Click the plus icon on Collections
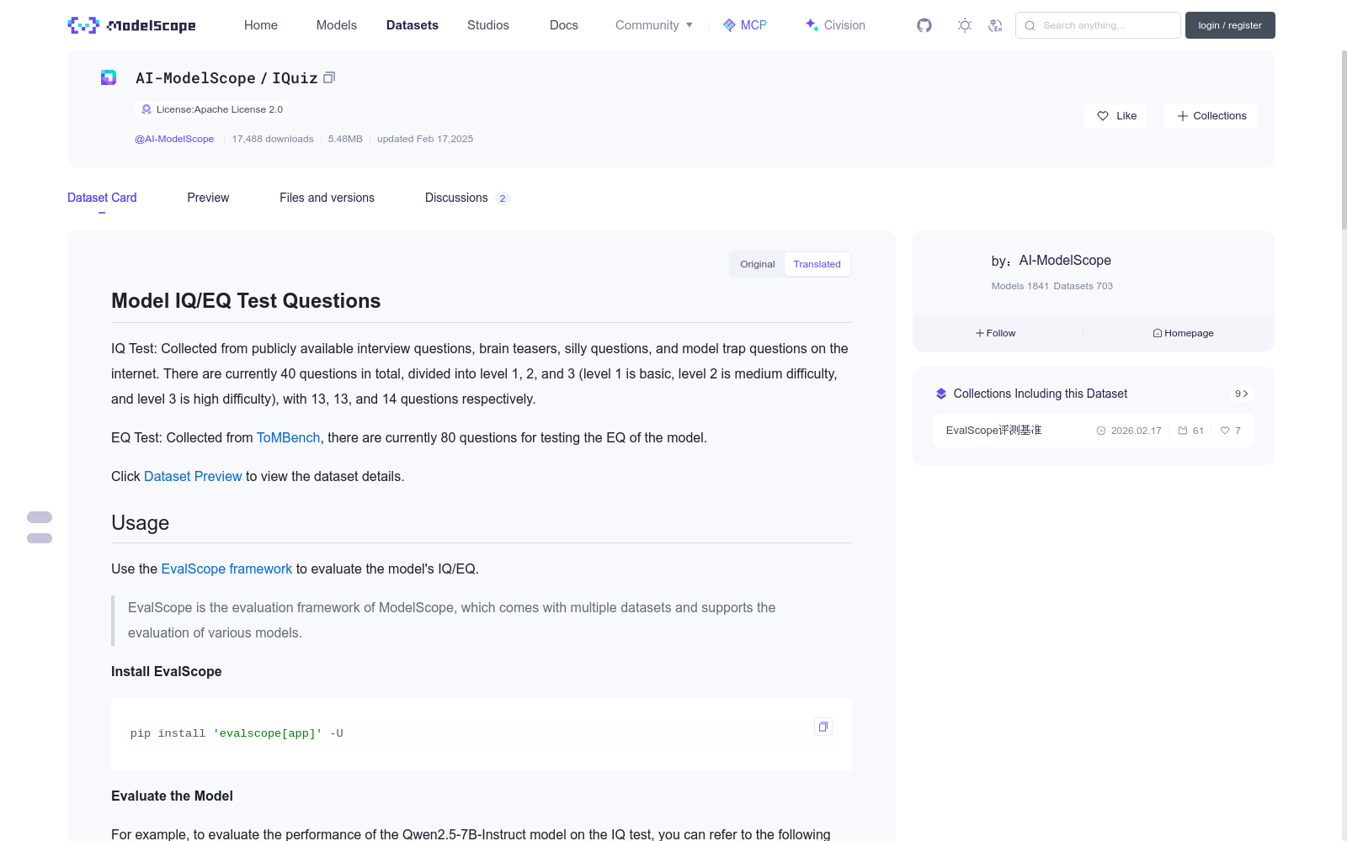 1183,116
